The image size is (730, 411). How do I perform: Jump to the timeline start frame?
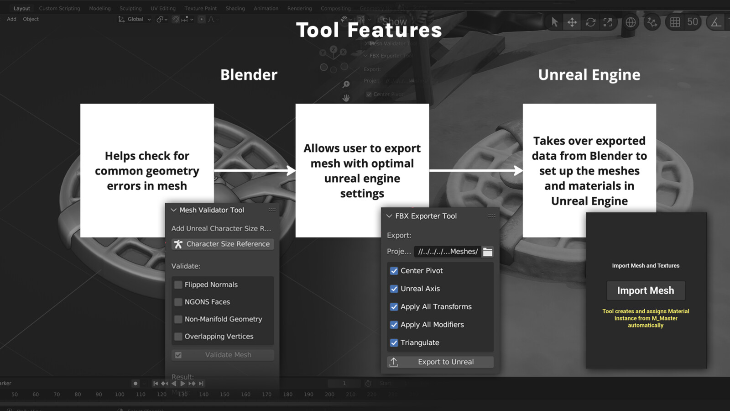[x=156, y=384]
